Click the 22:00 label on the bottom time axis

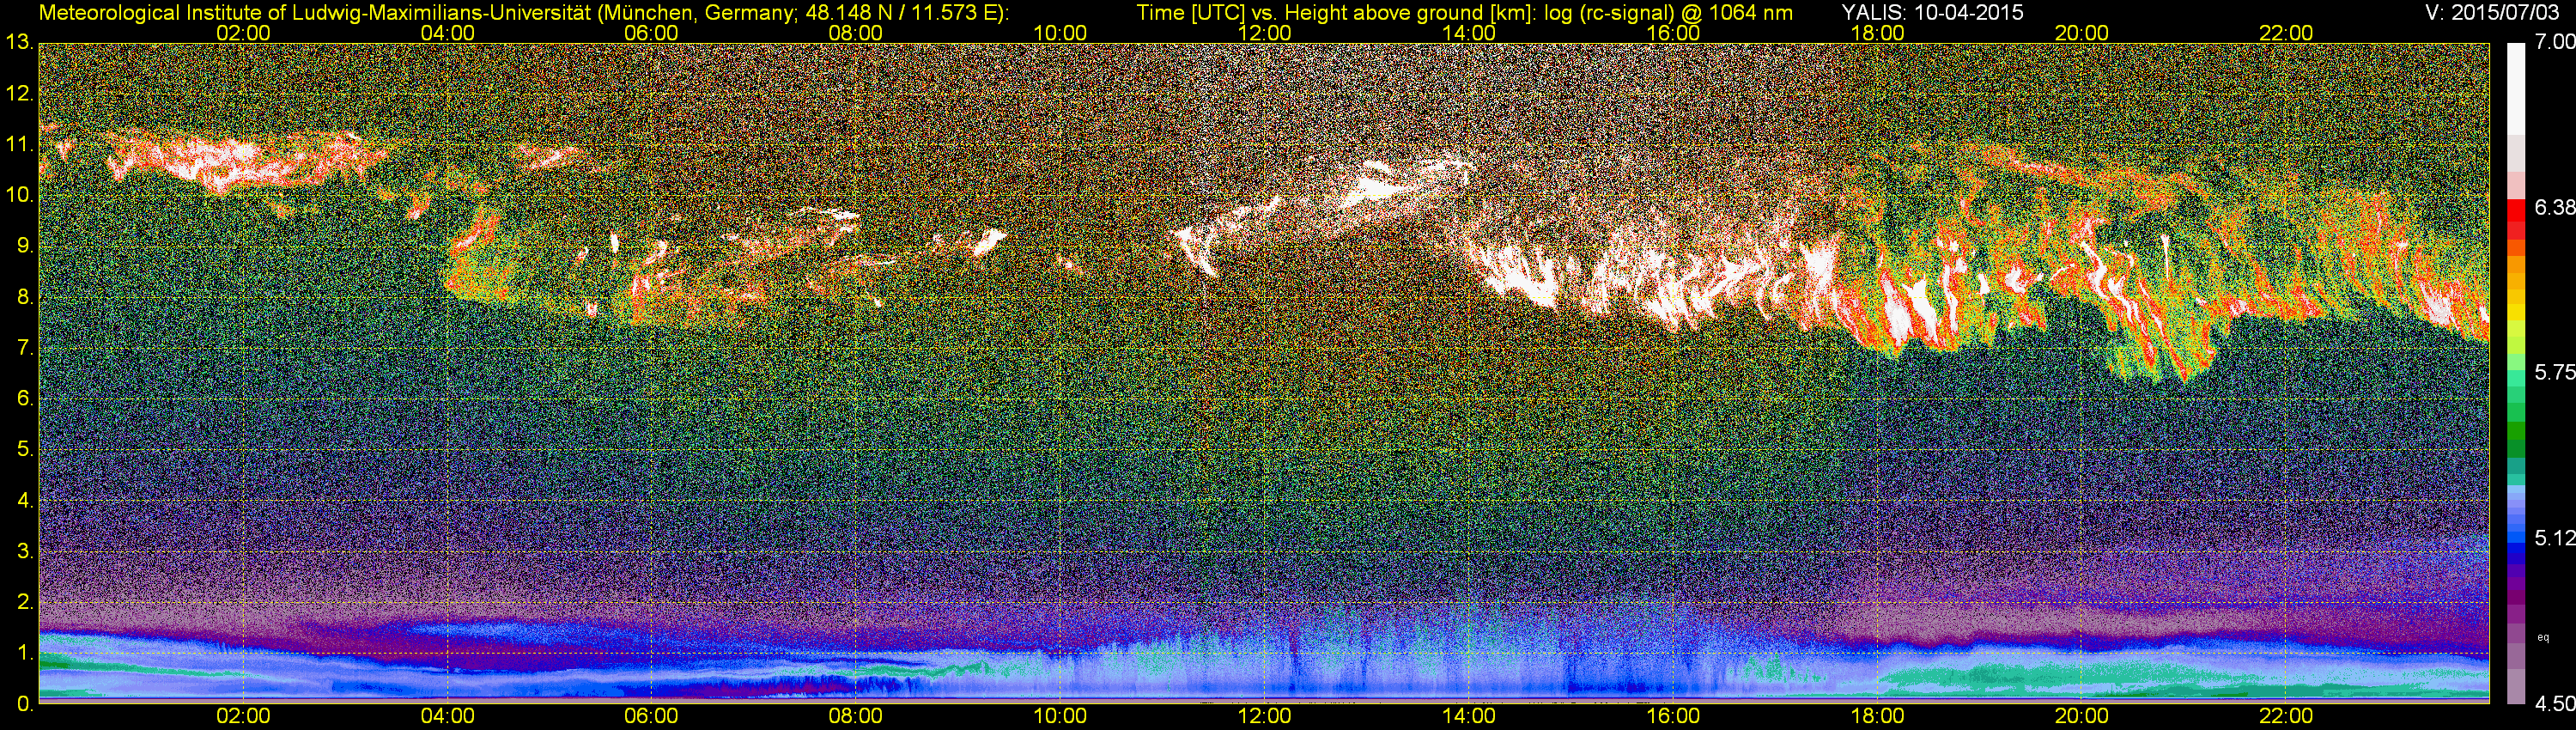(x=2286, y=717)
